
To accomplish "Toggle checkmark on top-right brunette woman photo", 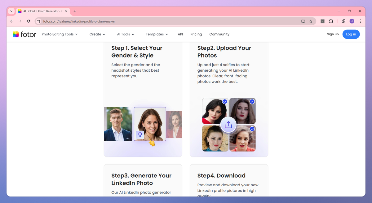I will pos(252,102).
